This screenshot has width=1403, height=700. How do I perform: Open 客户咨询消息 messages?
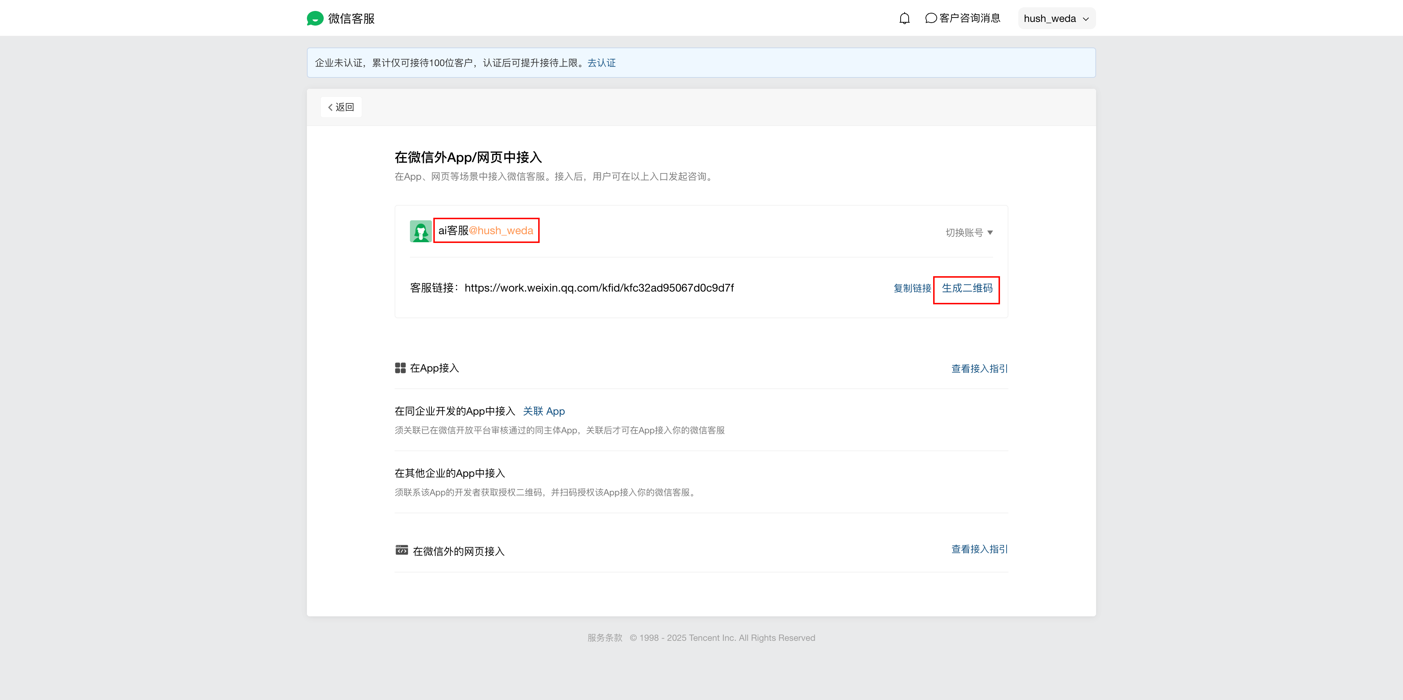963,18
